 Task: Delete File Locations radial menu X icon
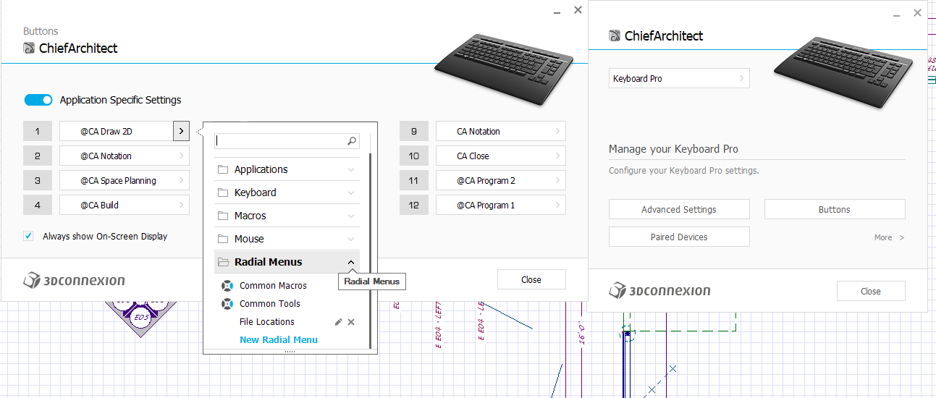(x=351, y=322)
